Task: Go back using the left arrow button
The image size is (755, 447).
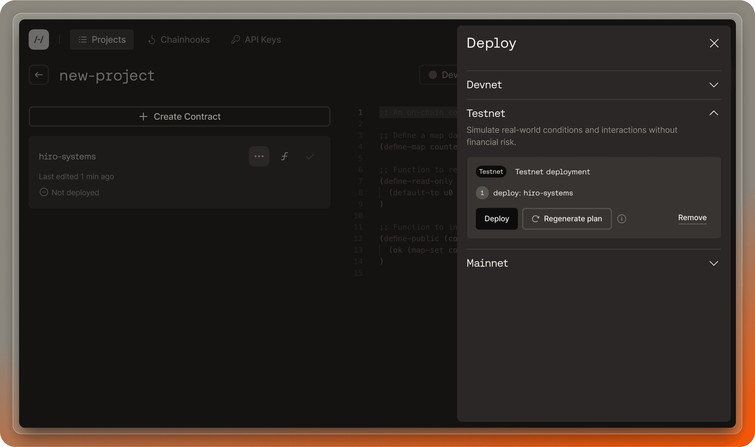Action: (x=39, y=75)
